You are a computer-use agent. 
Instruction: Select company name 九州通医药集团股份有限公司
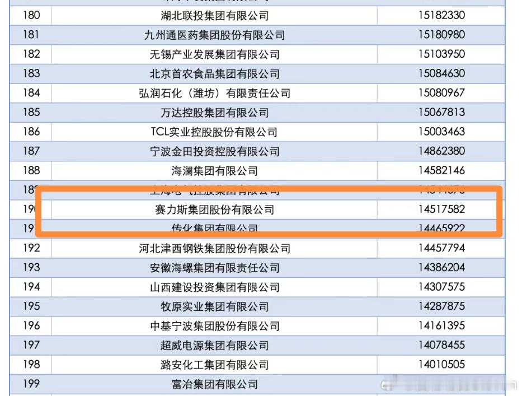point(215,35)
